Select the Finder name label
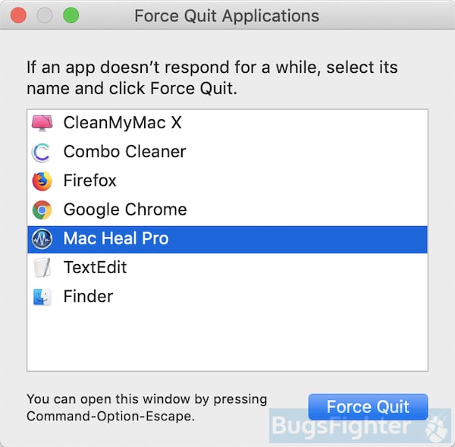 (x=88, y=296)
